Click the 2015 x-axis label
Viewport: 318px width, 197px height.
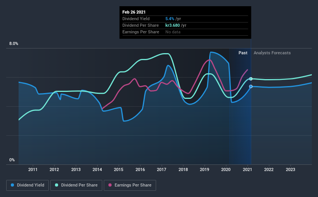[119, 169]
